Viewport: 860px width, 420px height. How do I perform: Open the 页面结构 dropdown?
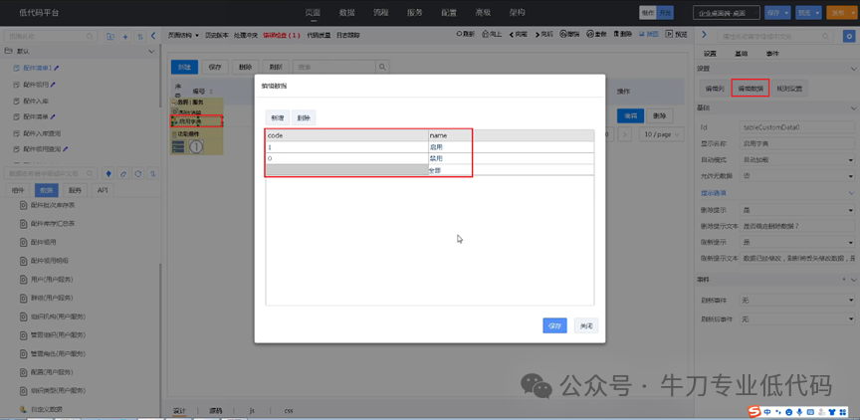point(183,35)
